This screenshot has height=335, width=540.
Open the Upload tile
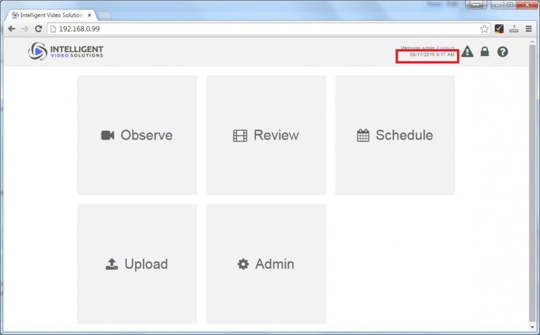click(x=137, y=264)
